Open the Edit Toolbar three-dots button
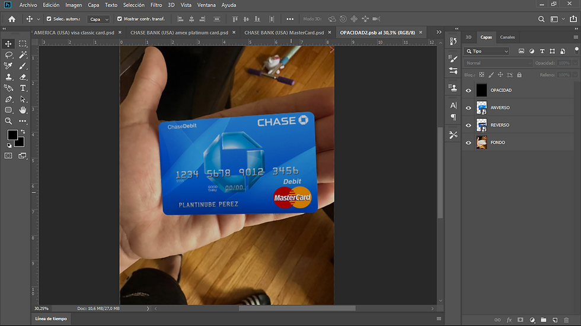 (x=23, y=121)
